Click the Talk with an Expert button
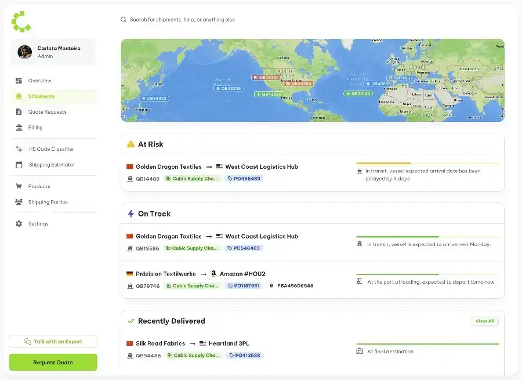522x380 pixels. click(x=53, y=342)
